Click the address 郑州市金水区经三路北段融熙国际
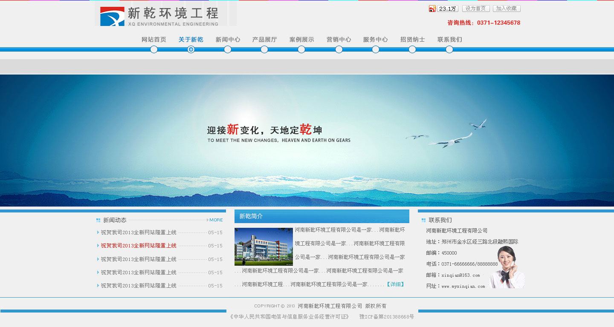 [480, 242]
